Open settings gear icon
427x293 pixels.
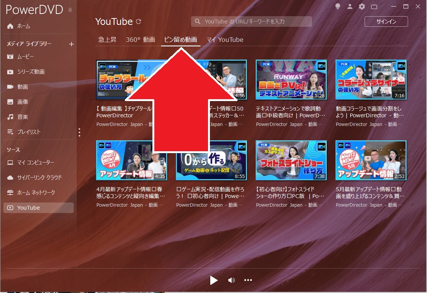[x=362, y=6]
